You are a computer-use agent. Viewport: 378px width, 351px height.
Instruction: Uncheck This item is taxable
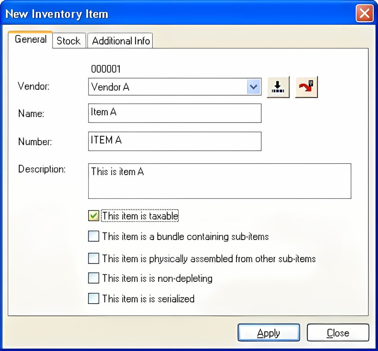pyautogui.click(x=93, y=215)
